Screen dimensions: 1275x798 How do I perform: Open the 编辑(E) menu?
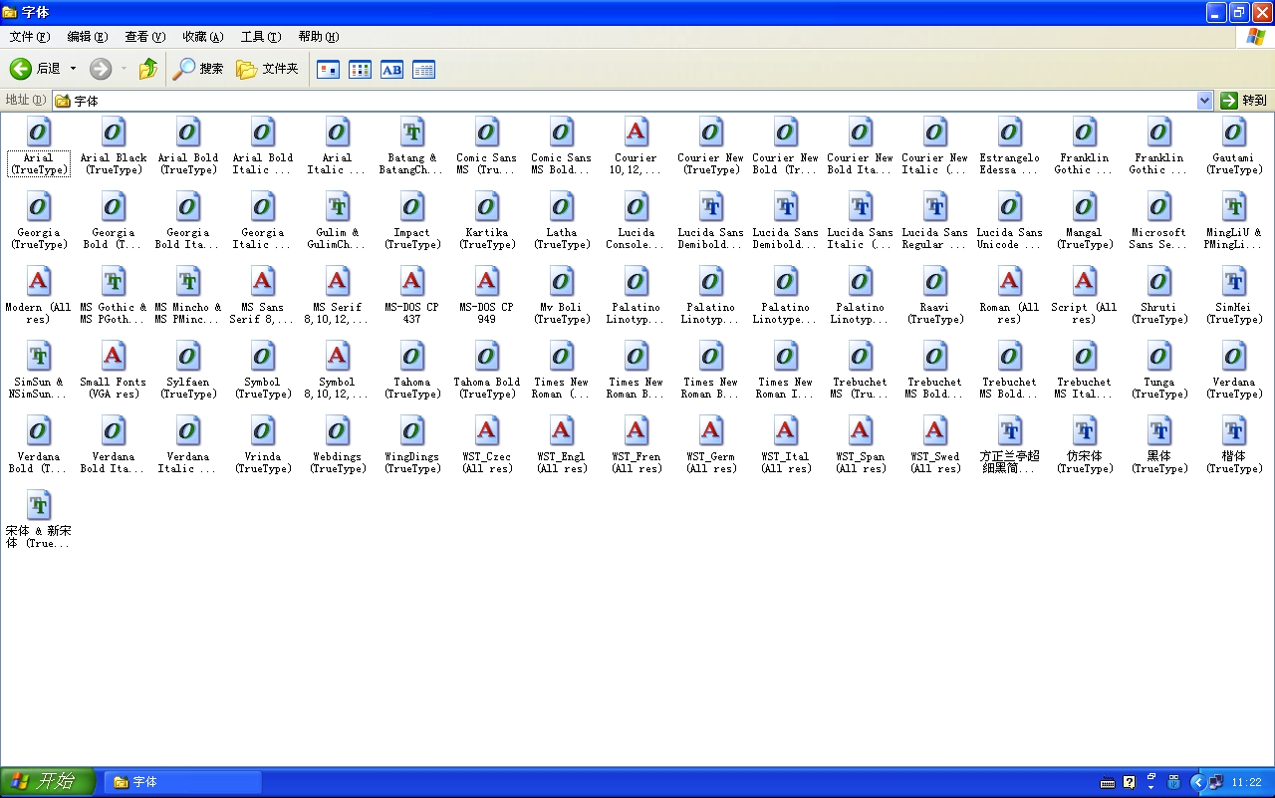[88, 37]
